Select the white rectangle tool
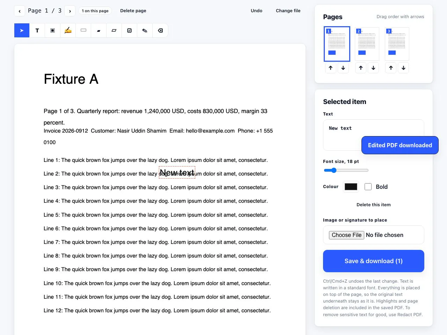Image resolution: width=447 pixels, height=335 pixels. pos(83,30)
